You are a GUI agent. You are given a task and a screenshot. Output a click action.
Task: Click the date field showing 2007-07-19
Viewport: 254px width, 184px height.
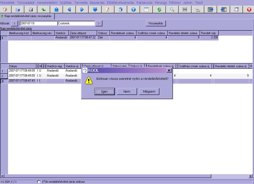38,23
